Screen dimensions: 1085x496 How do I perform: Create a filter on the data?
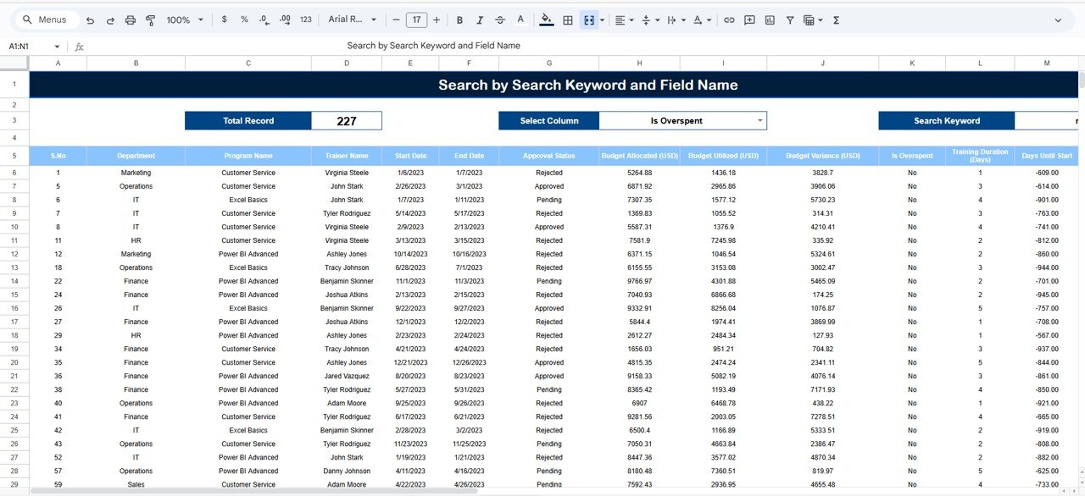pyautogui.click(x=790, y=19)
